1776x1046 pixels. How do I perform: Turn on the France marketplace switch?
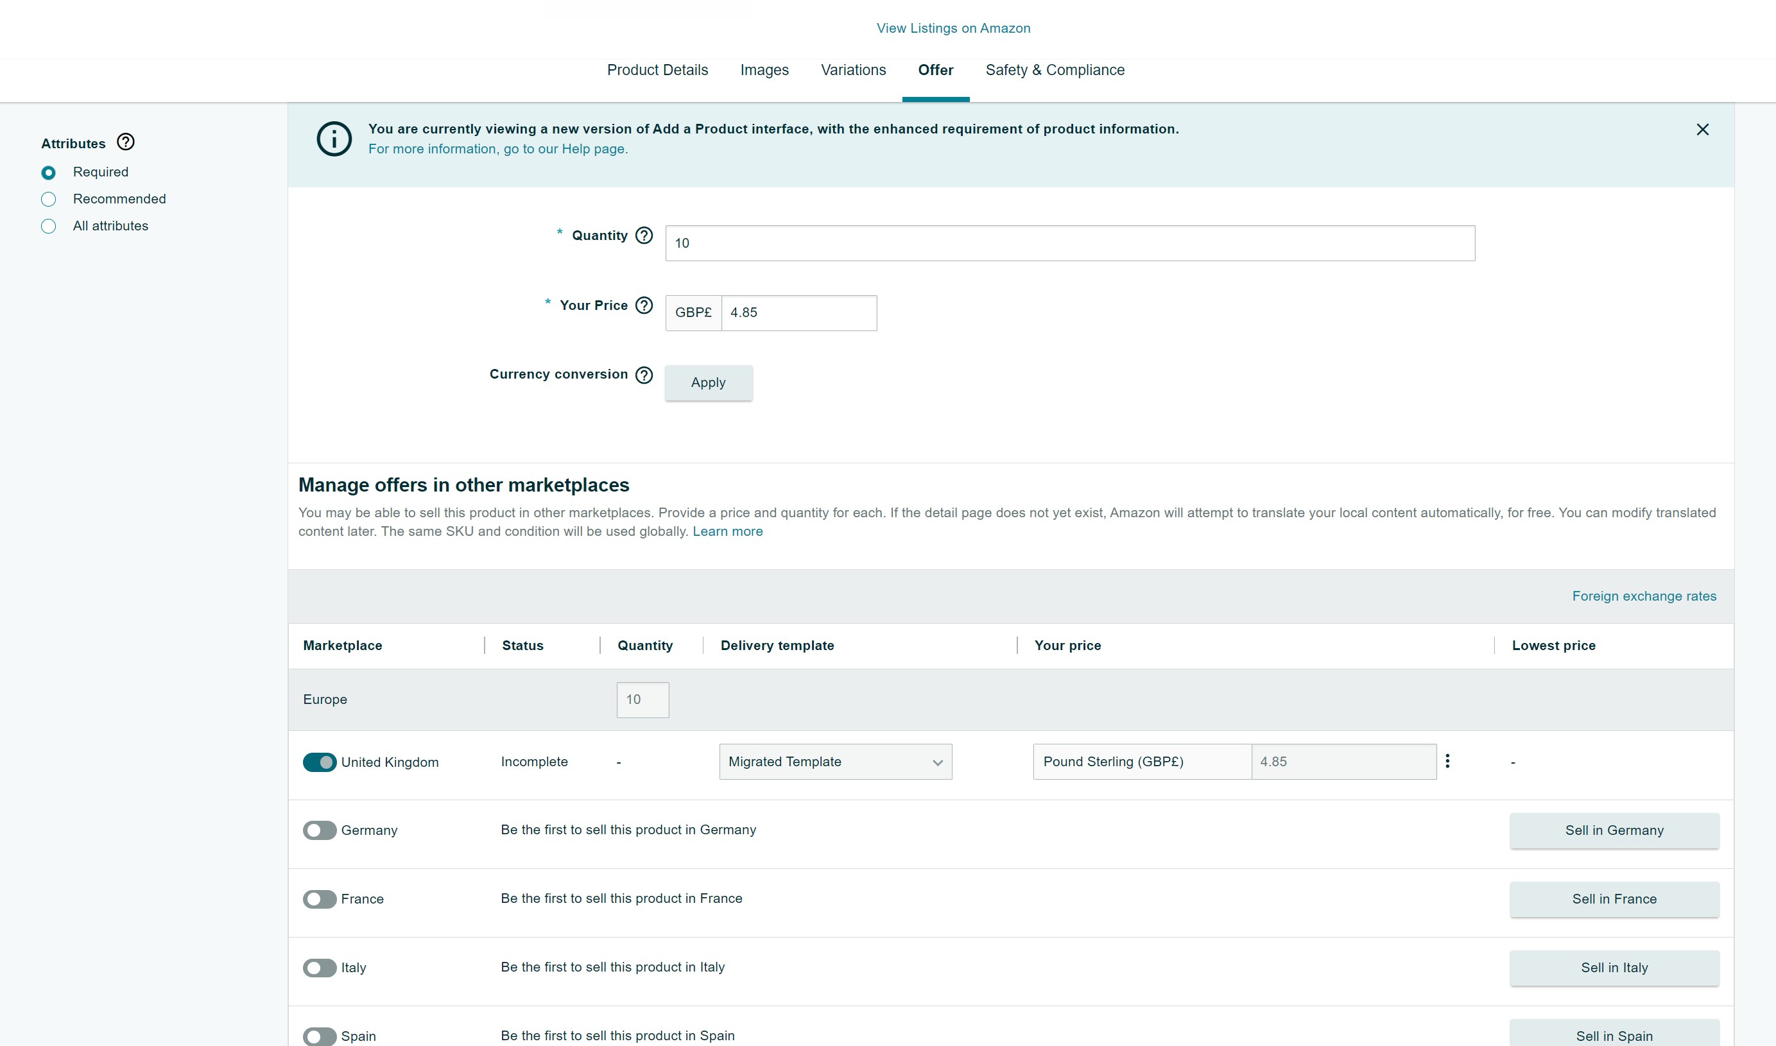(x=319, y=900)
